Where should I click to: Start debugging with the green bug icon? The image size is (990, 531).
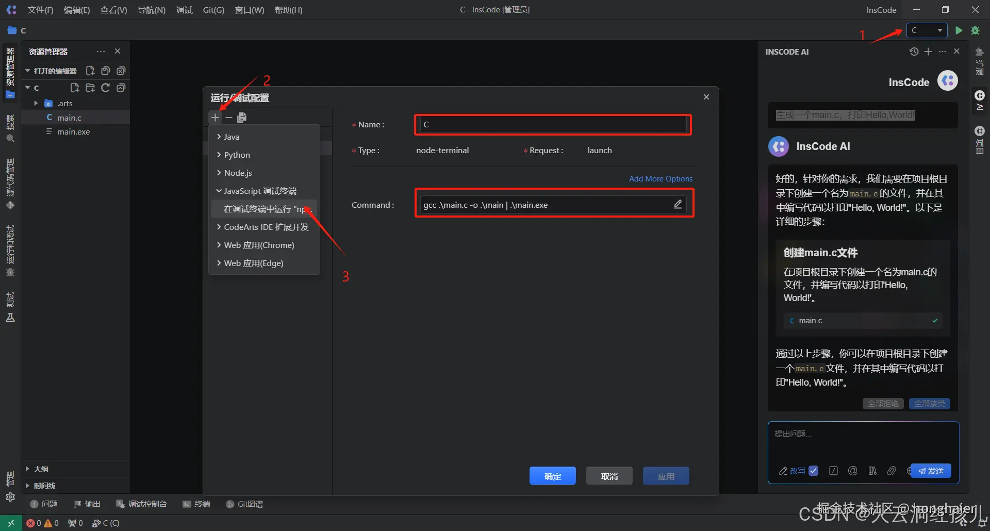point(975,30)
